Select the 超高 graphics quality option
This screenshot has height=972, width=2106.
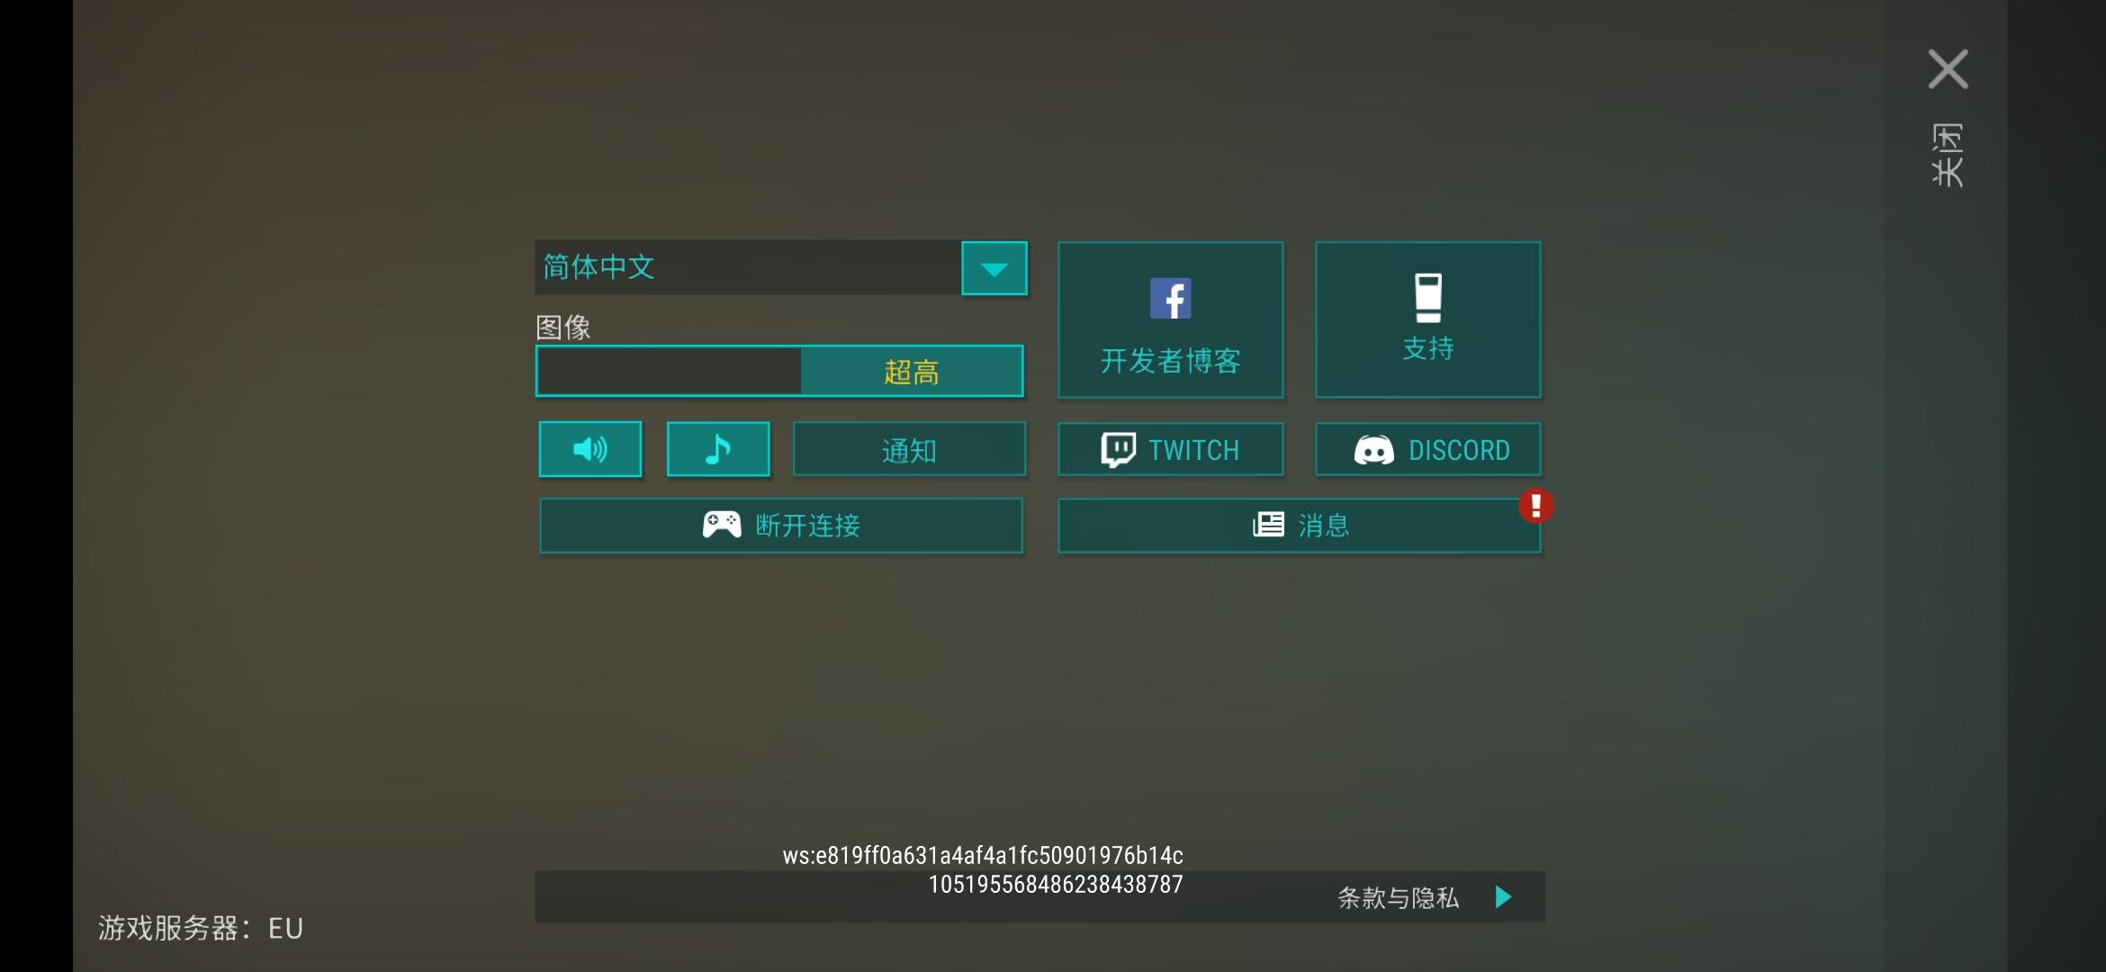tap(911, 372)
